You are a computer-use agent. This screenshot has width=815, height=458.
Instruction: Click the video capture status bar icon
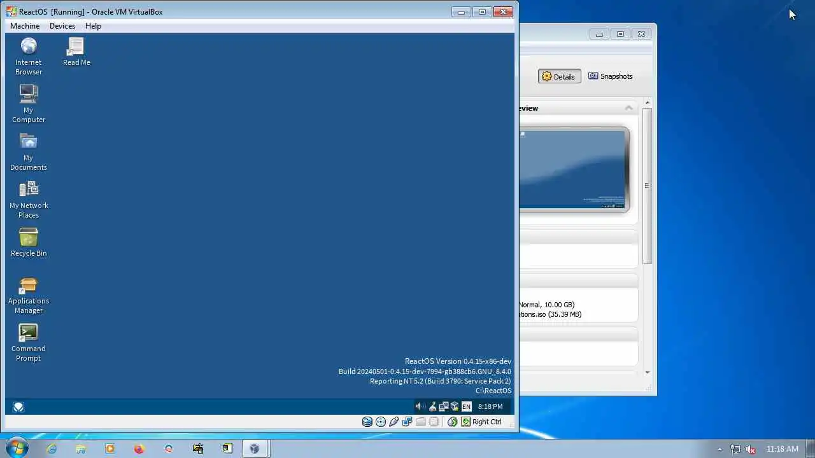[x=434, y=422]
